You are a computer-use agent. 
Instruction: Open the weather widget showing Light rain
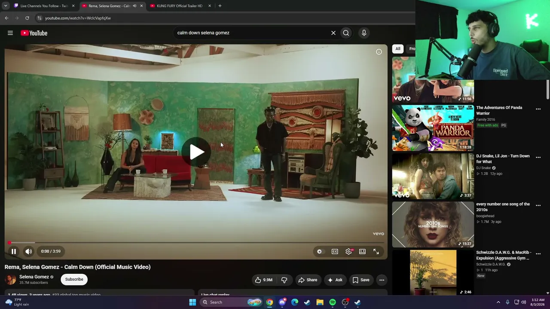pyautogui.click(x=17, y=302)
